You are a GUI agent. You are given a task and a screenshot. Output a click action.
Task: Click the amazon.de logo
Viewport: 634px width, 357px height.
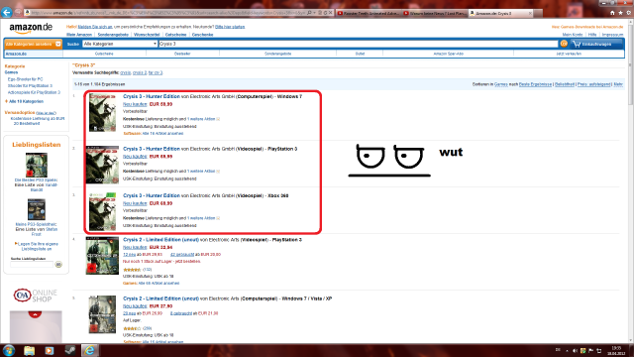point(31,28)
